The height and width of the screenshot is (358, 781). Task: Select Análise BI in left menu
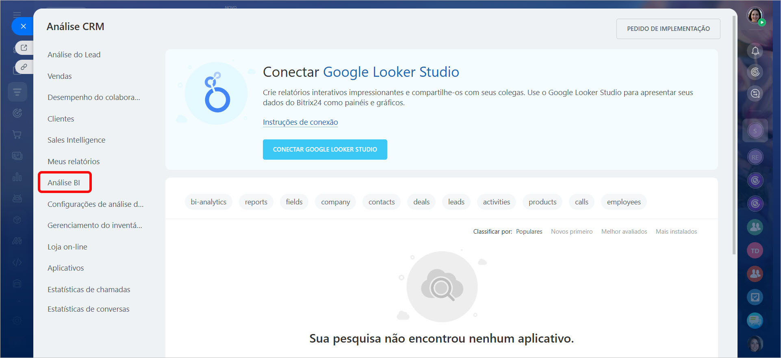pyautogui.click(x=64, y=182)
